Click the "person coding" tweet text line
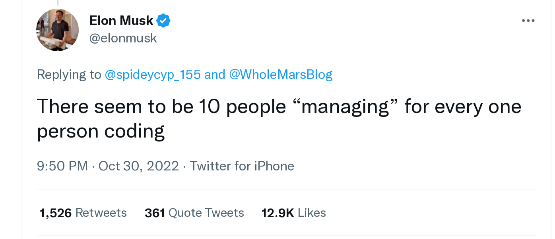555x239 pixels. pos(101,132)
